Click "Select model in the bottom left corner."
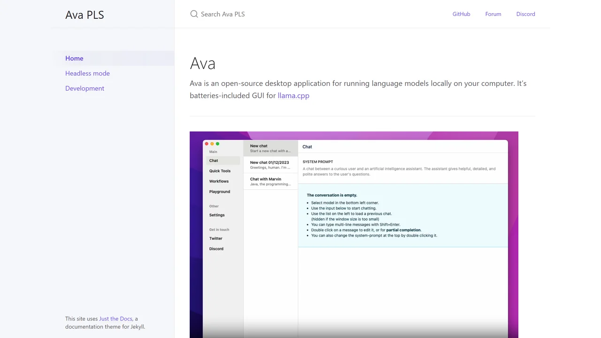This screenshot has height=338, width=601. (345, 203)
